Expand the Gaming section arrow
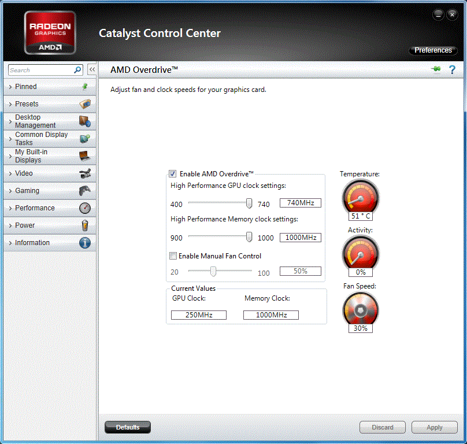The height and width of the screenshot is (444, 467). tap(10, 191)
